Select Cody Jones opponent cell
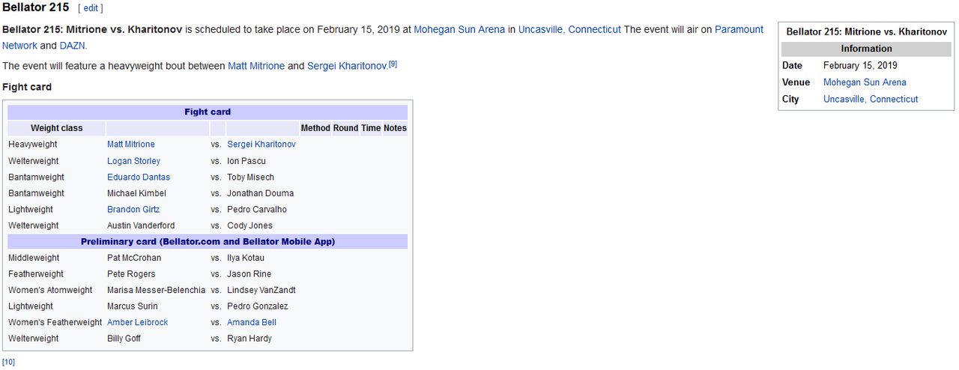This screenshot has height=370, width=959. 250,225
